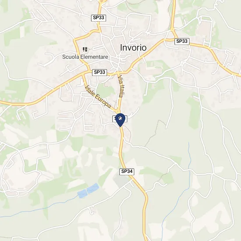This screenshot has height=241, width=241.
Task: Click the dotted footpath east of the pin
Action: tap(154, 134)
